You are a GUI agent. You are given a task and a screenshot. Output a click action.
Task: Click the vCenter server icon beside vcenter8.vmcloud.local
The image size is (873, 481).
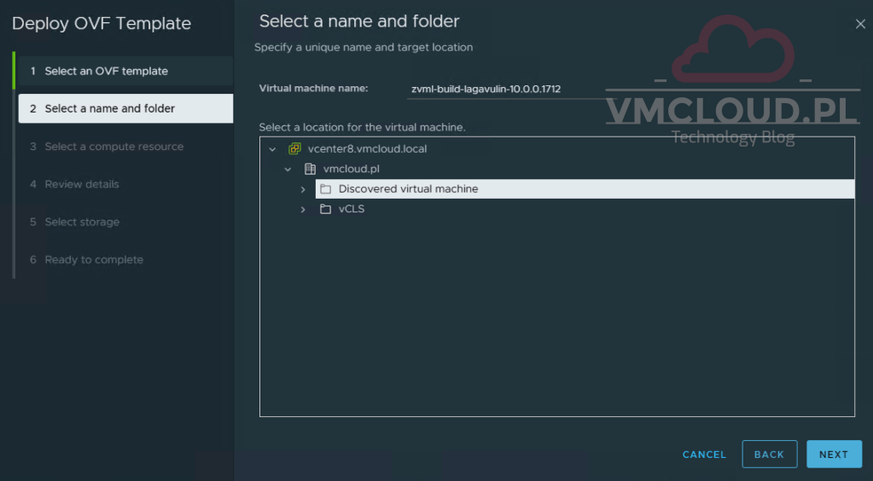(294, 148)
